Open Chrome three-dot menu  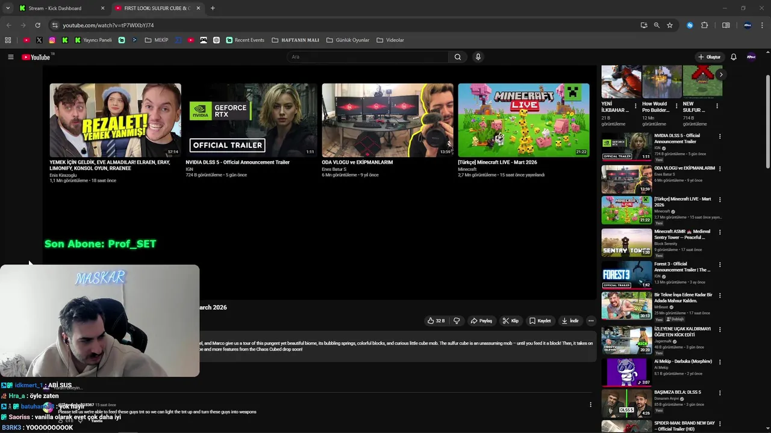coord(762,25)
